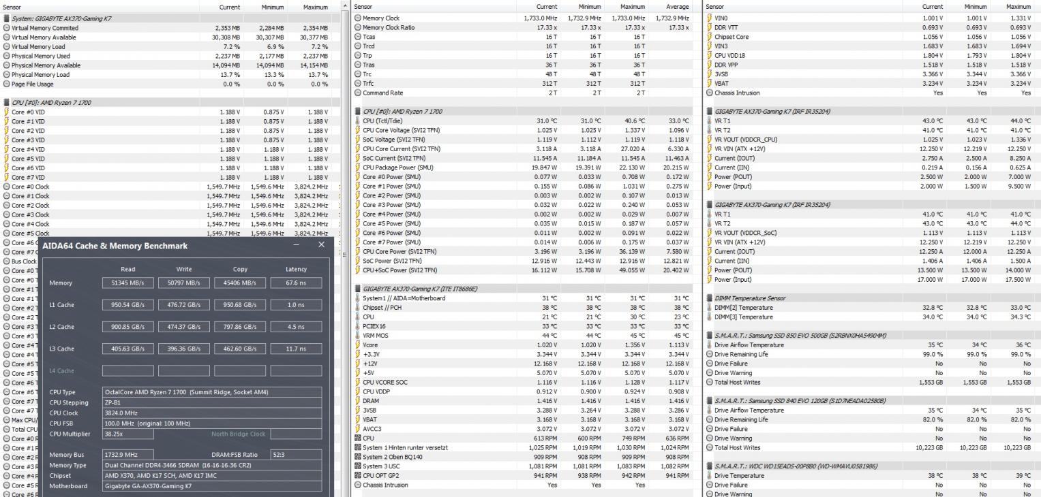1041x497 pixels.
Task: Select the CPU Core Voltage (SVI2 TFN) row
Action: tap(522, 130)
